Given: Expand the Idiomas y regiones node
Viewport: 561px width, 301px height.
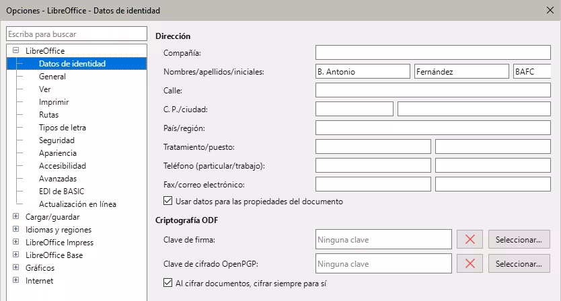Looking at the screenshot, I should [15, 229].
